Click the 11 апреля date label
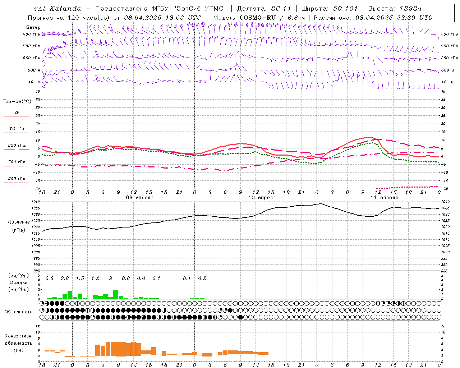 (384, 198)
